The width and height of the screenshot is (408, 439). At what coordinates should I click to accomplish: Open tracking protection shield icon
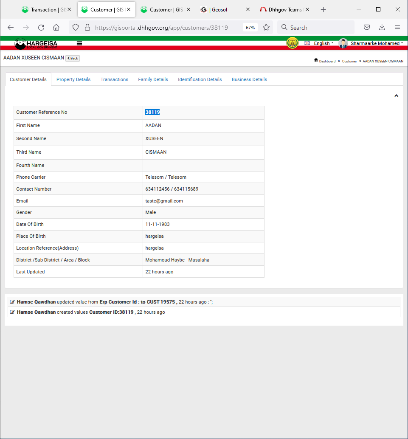[76, 28]
